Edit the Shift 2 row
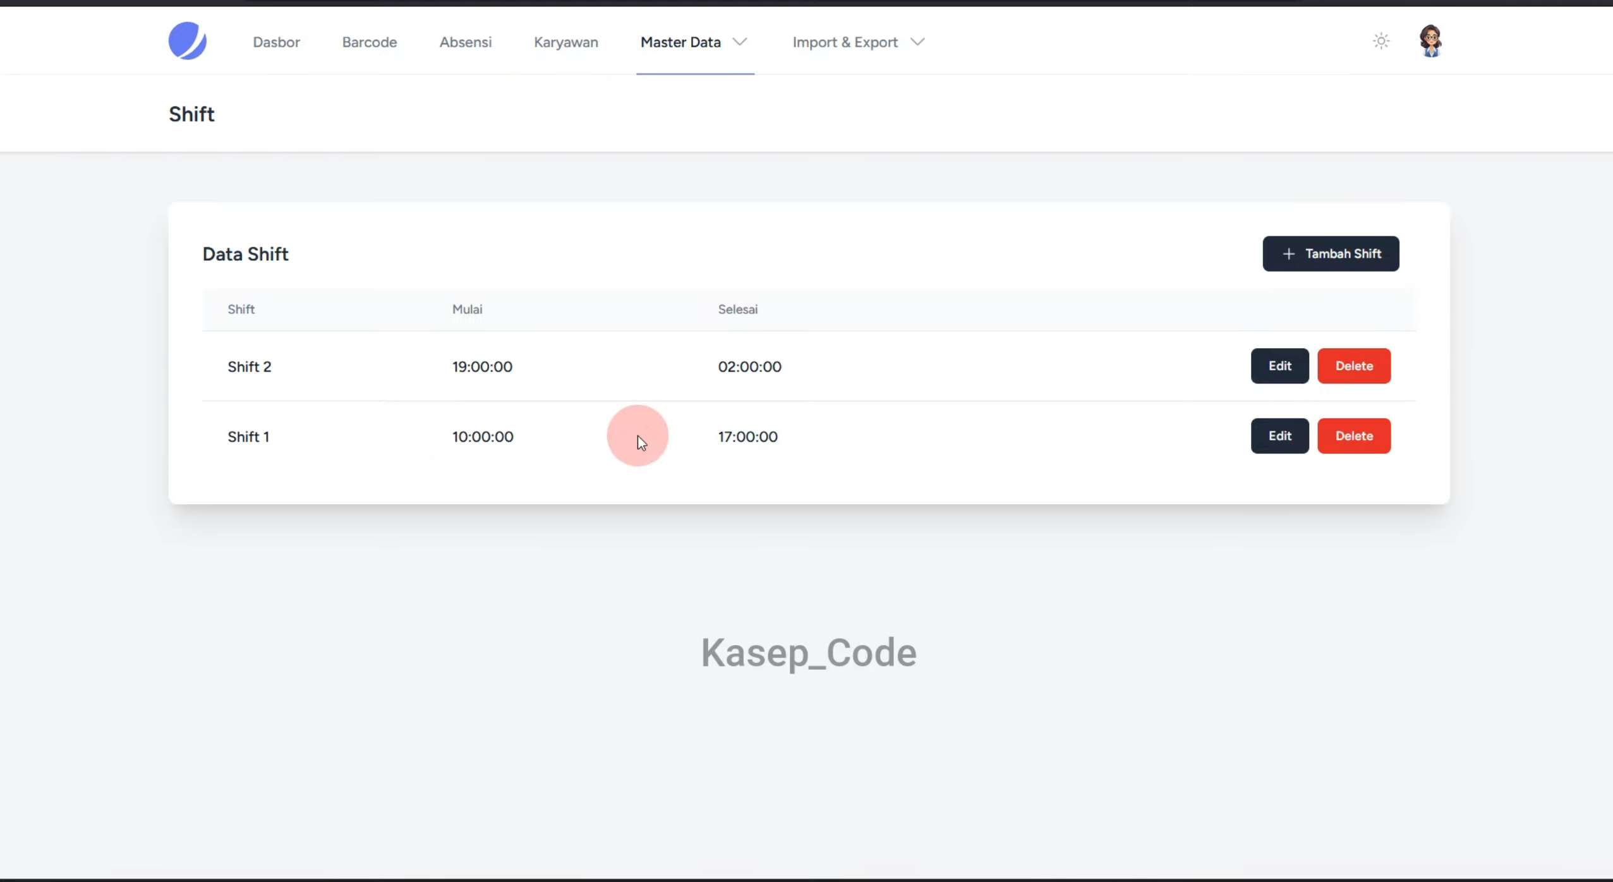1613x882 pixels. tap(1279, 366)
